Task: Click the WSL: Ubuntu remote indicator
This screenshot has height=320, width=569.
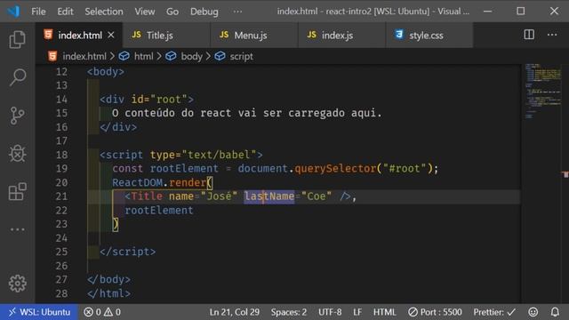Action: 39,312
